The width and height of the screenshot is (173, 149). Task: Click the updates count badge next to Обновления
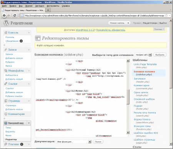21,41
